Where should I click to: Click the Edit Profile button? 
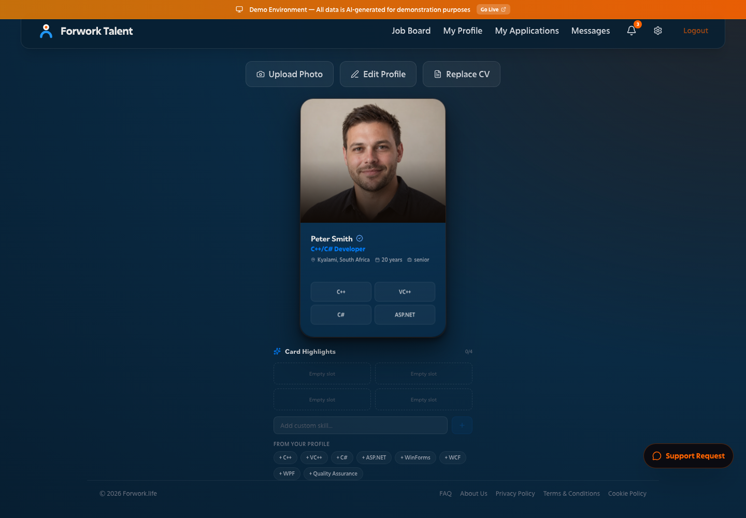coord(378,74)
